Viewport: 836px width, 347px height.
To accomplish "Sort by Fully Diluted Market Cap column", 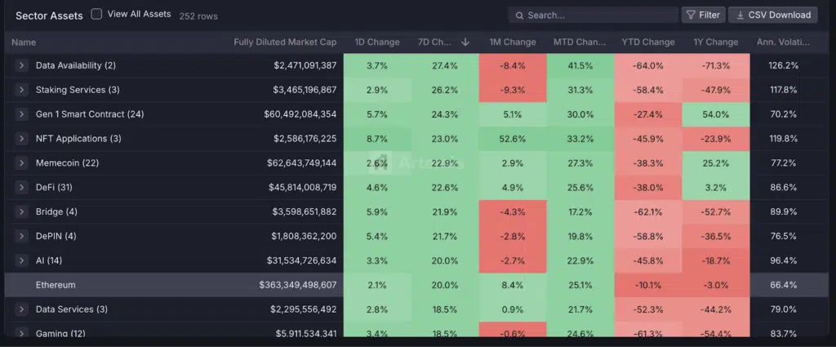I will (284, 42).
